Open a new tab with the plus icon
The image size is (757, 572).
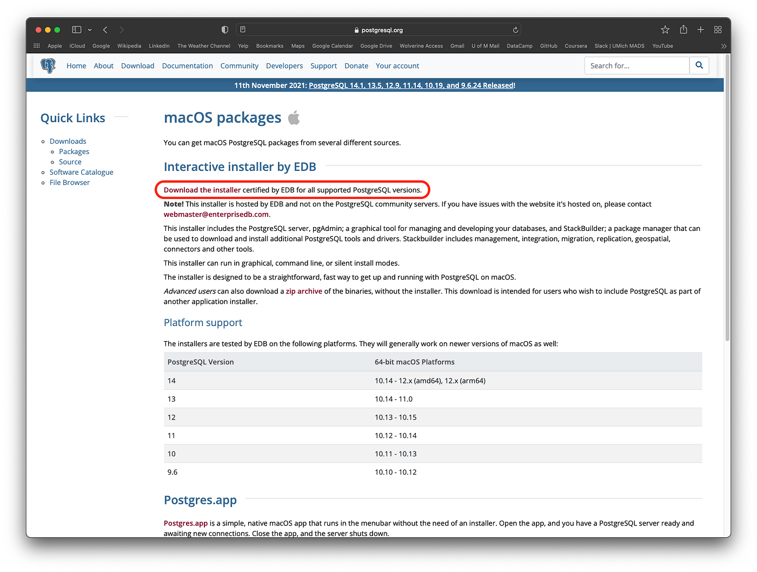click(700, 30)
